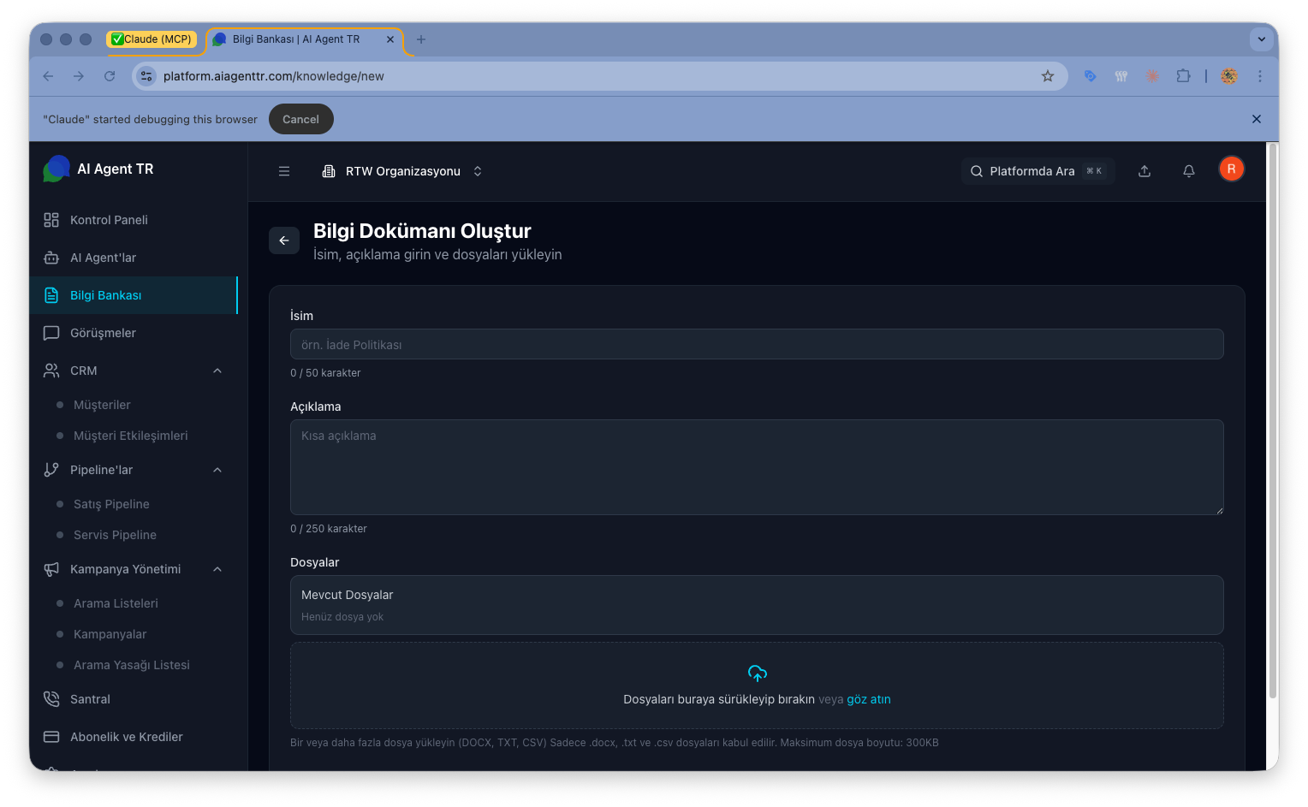1308x807 pixels.
Task: Click the site info icon in address bar
Action: 146,76
